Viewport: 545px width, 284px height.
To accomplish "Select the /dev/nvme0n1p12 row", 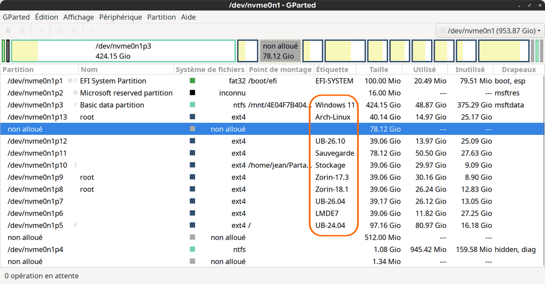I will [x=272, y=141].
